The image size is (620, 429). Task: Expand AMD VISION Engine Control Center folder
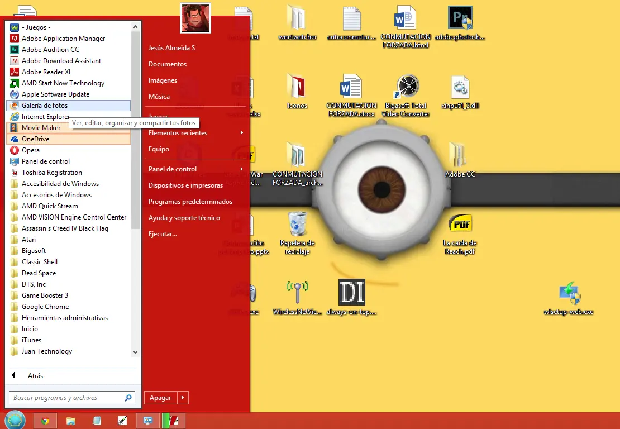pyautogui.click(x=68, y=217)
